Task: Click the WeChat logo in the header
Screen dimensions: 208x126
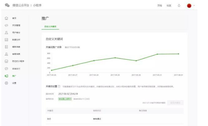Action: tap(7, 5)
